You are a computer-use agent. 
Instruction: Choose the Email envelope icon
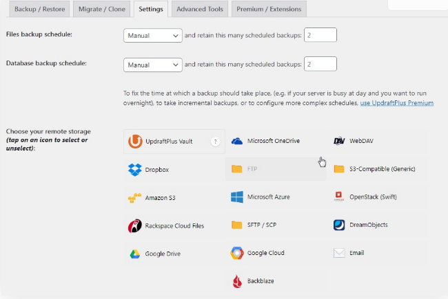(339, 253)
